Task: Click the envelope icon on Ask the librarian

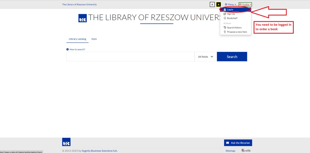Action: pos(228,143)
